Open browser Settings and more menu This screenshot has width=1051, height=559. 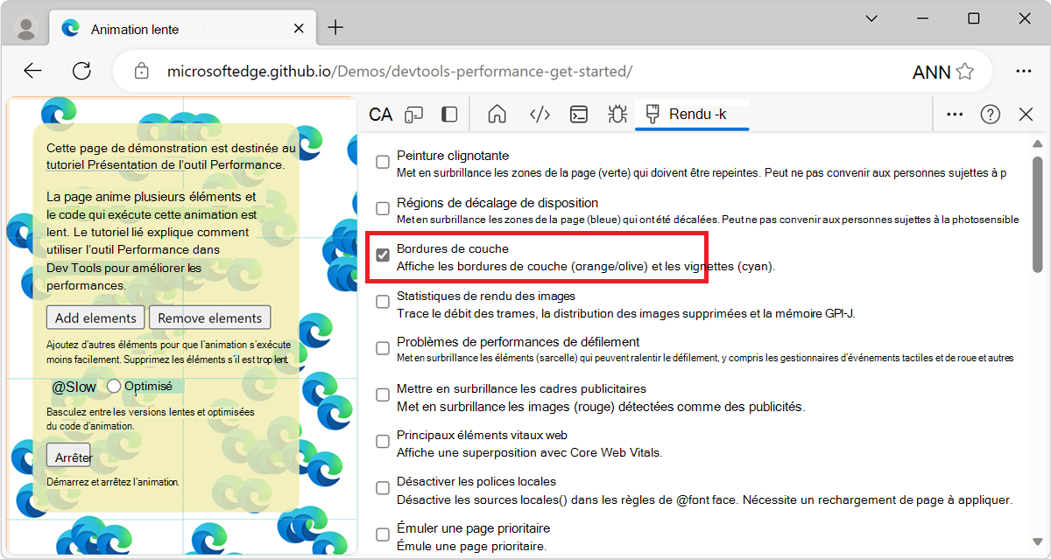pos(1023,71)
